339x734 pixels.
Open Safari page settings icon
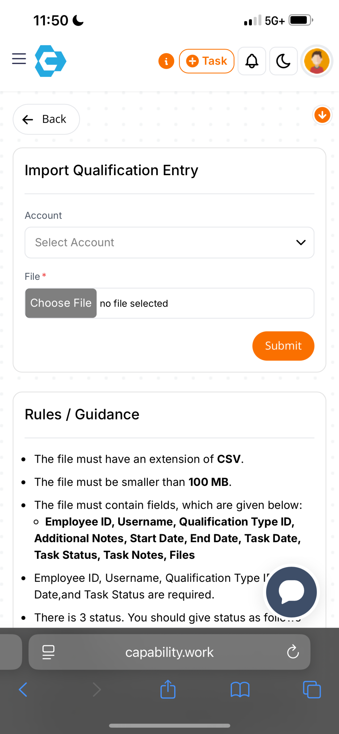point(48,652)
